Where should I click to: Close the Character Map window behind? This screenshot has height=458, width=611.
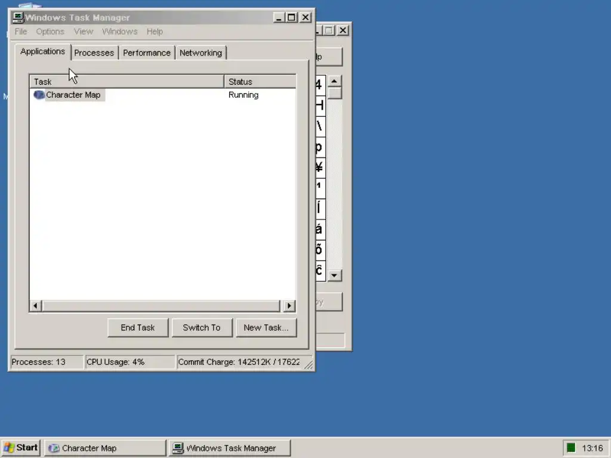[343, 30]
